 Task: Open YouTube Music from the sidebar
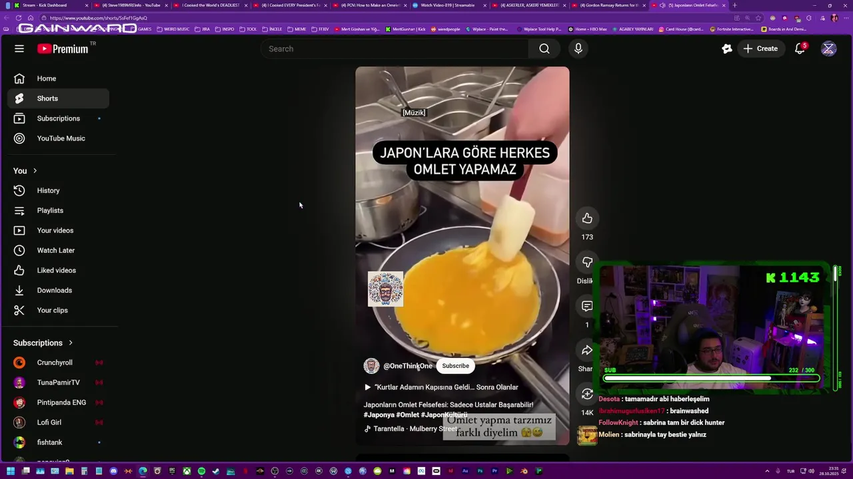[x=59, y=138]
